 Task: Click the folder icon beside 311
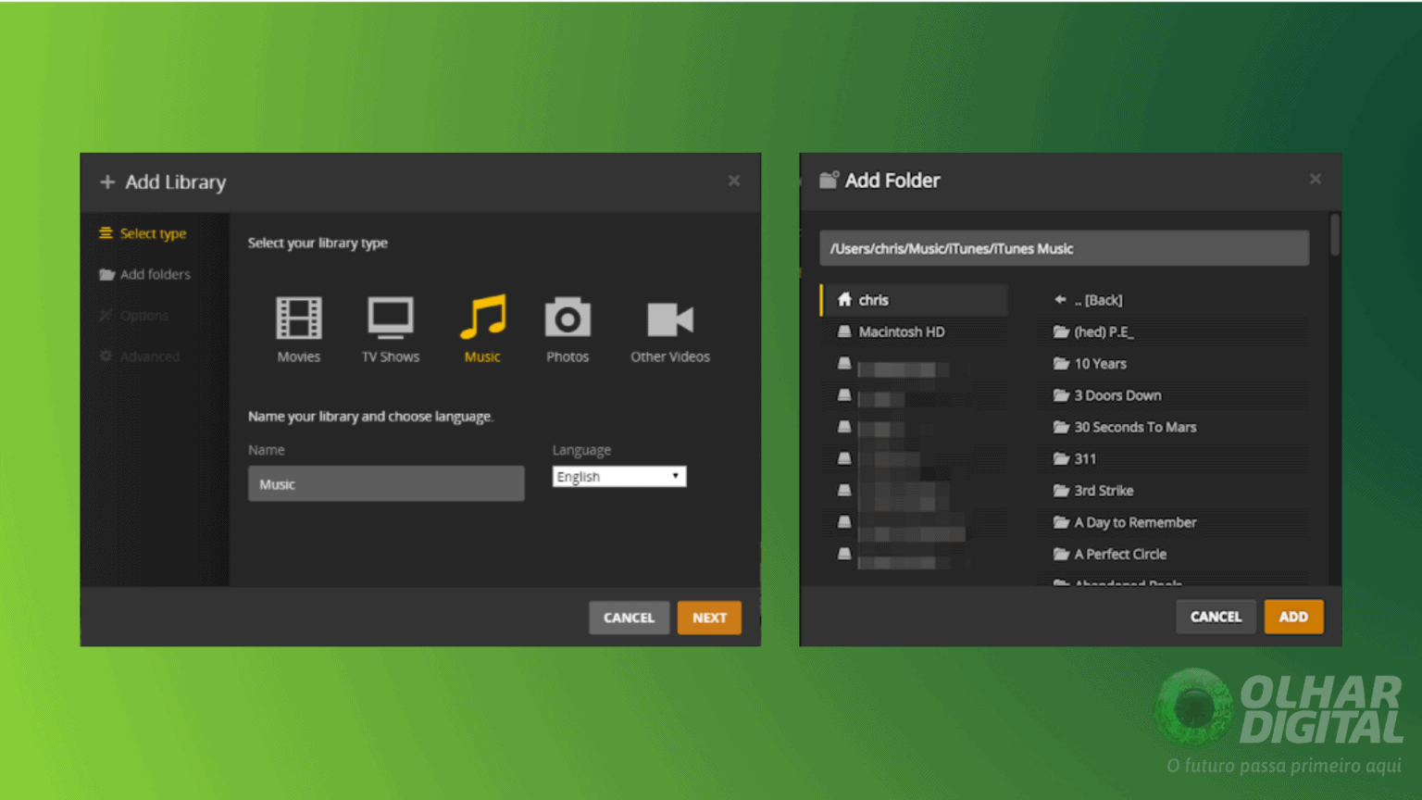tap(1061, 458)
